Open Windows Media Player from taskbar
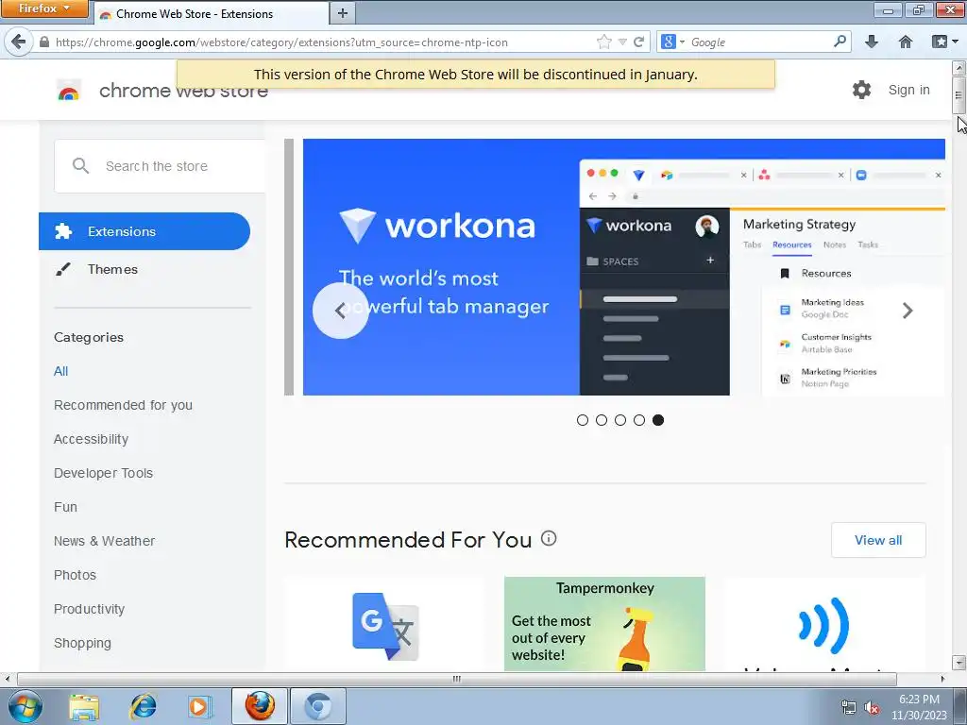The width and height of the screenshot is (967, 725). (x=200, y=706)
